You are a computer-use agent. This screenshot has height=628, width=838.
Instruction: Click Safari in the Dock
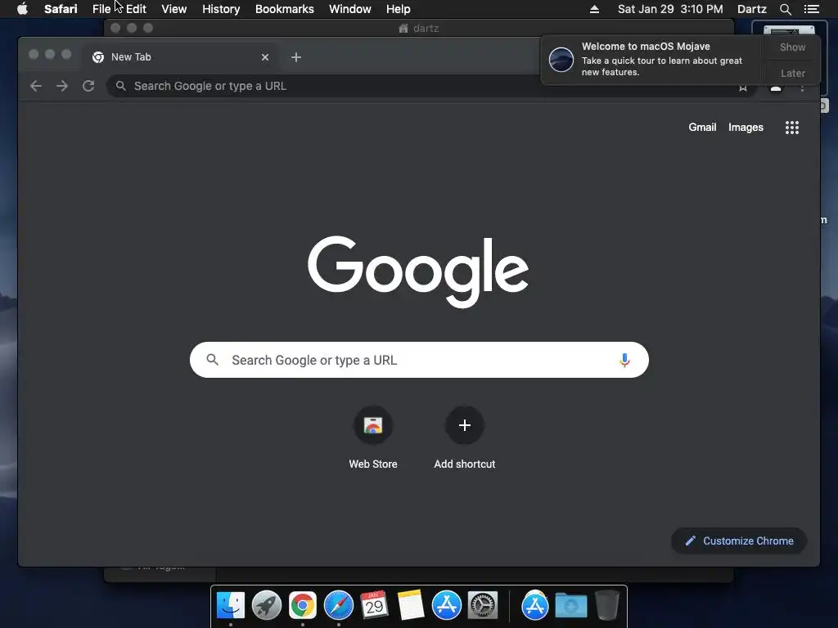(338, 606)
